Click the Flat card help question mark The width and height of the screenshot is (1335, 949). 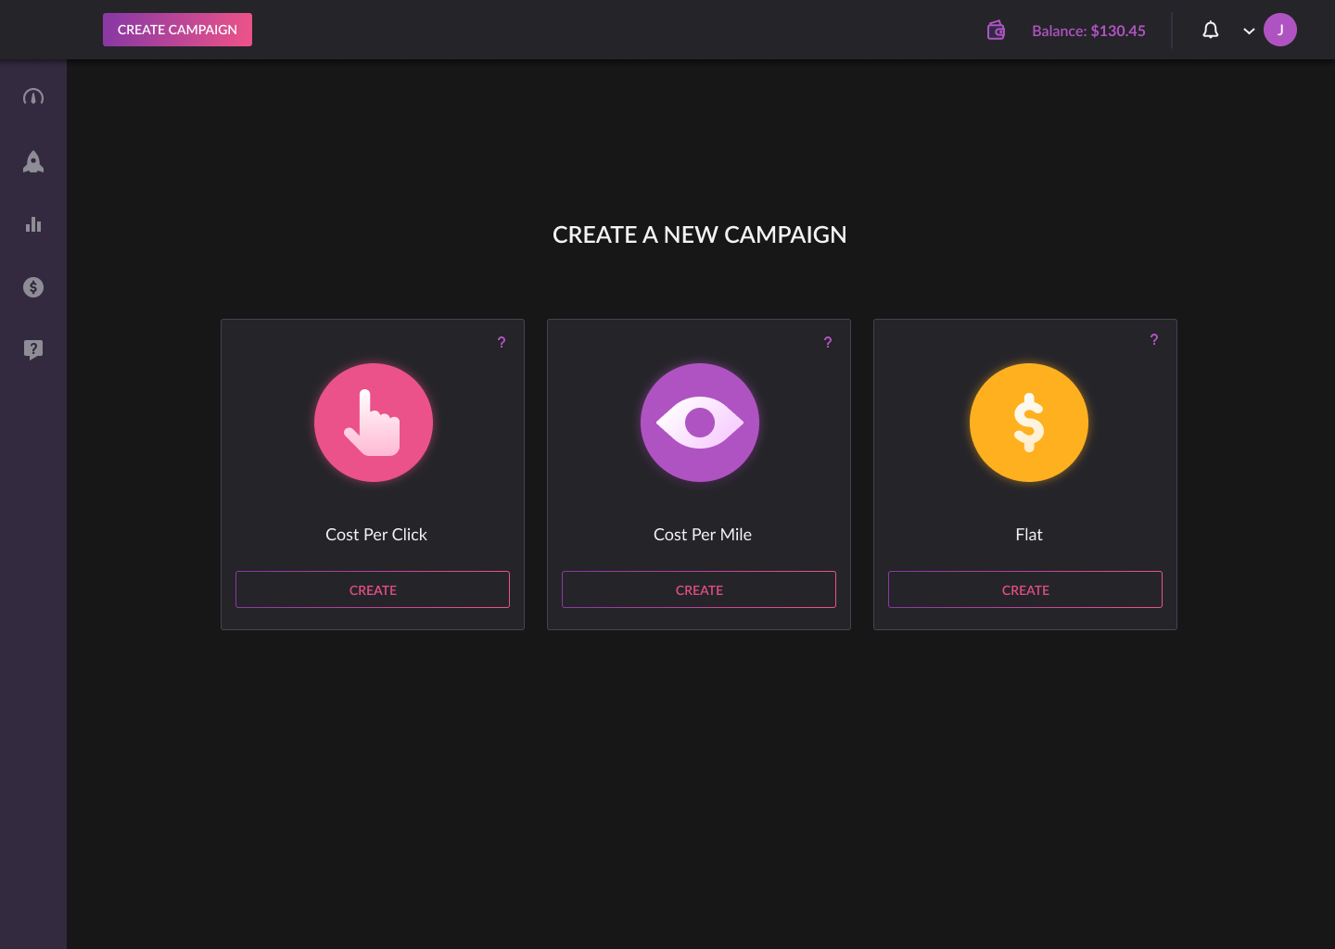click(1154, 339)
